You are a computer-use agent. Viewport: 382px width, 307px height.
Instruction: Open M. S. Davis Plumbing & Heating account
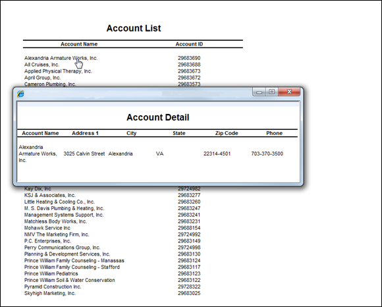(x=64, y=208)
